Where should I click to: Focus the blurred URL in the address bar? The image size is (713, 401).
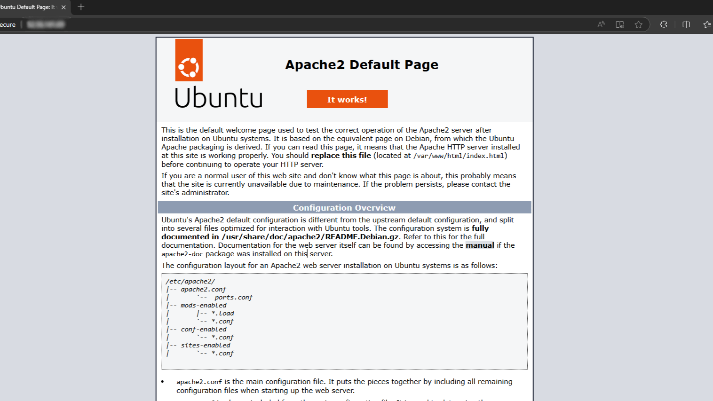(46, 24)
